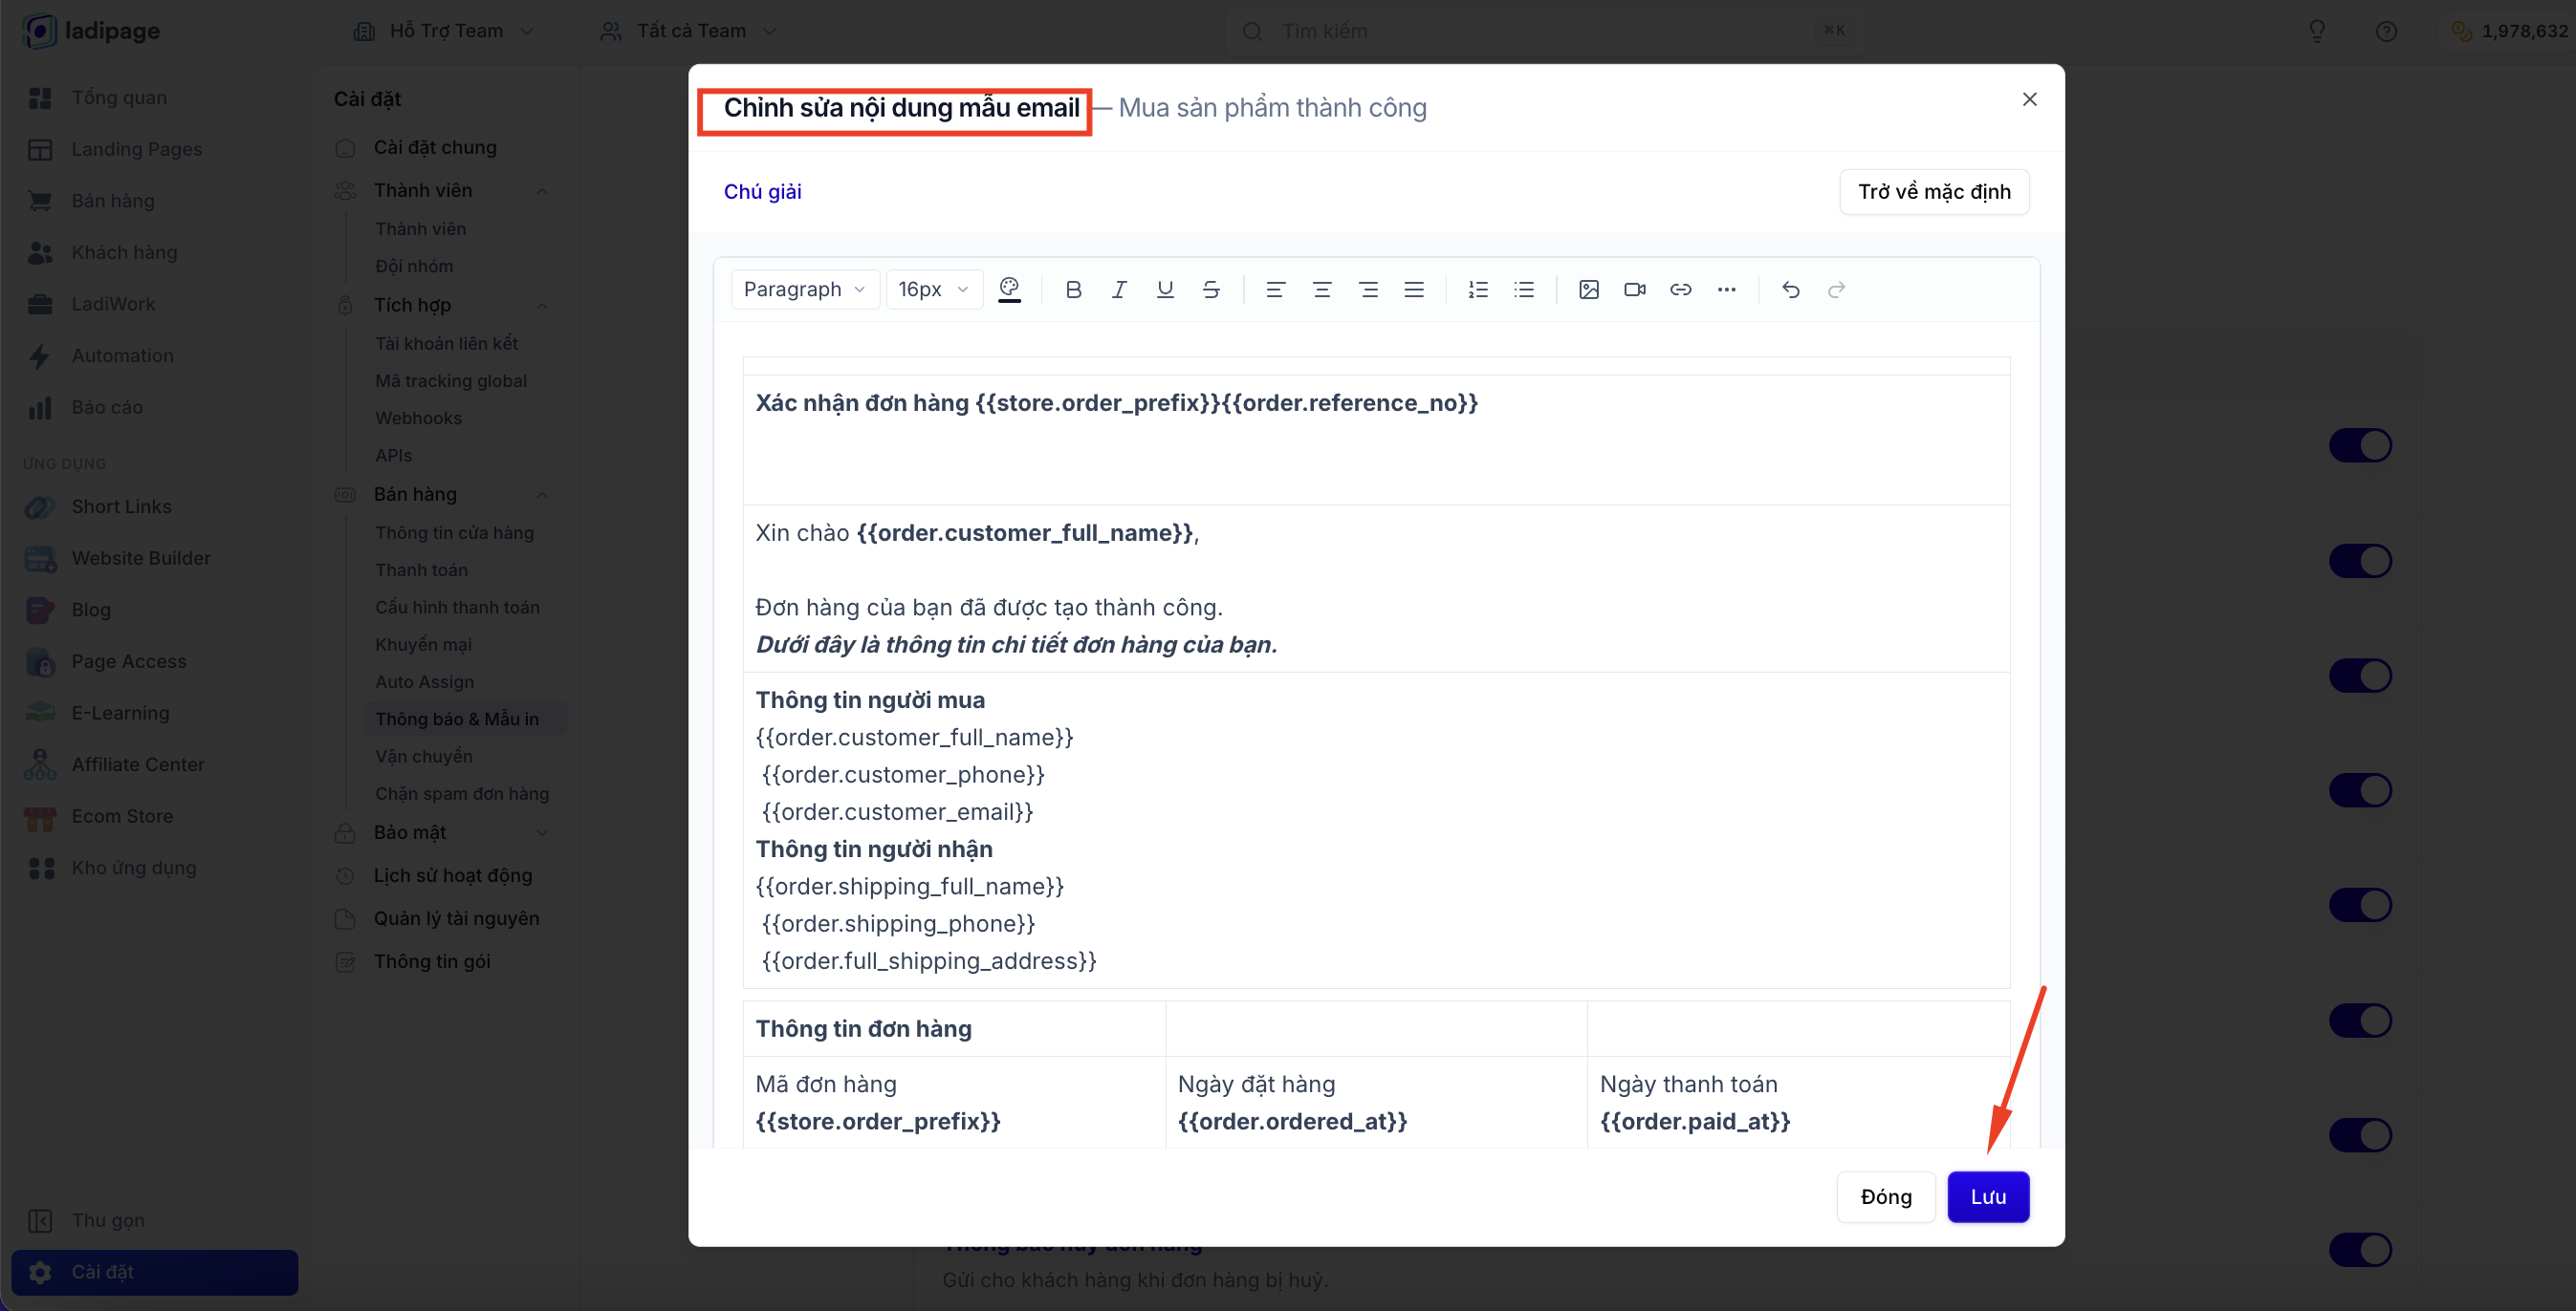Collapse the Thành viên settings group
The image size is (2576, 1311).
(x=542, y=191)
